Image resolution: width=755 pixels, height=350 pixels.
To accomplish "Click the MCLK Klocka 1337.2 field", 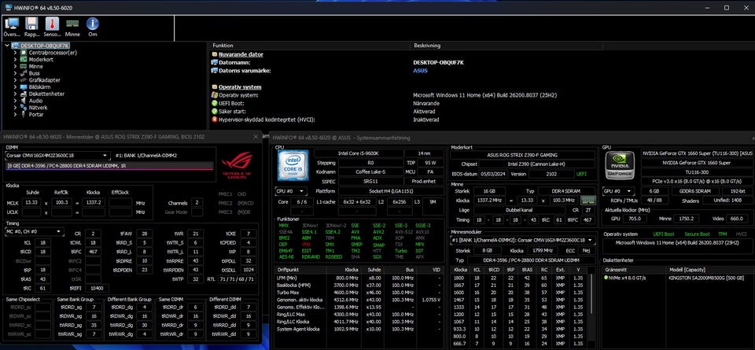I will (93, 202).
